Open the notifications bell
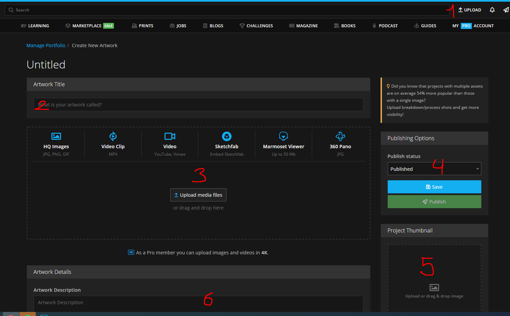510x316 pixels. 492,10
